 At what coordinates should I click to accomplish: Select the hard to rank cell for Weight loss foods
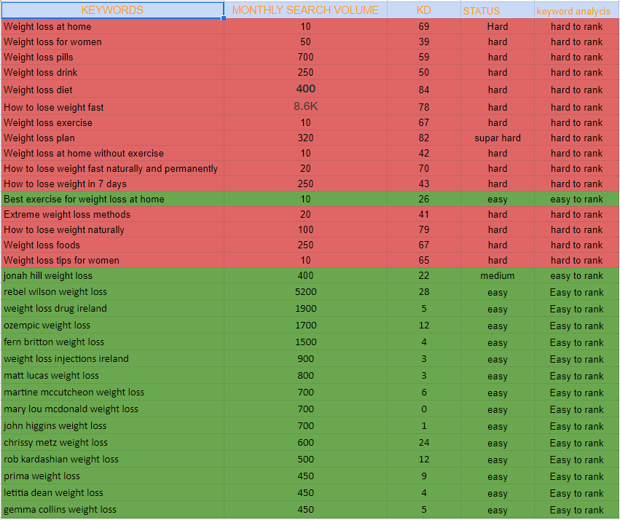point(576,245)
